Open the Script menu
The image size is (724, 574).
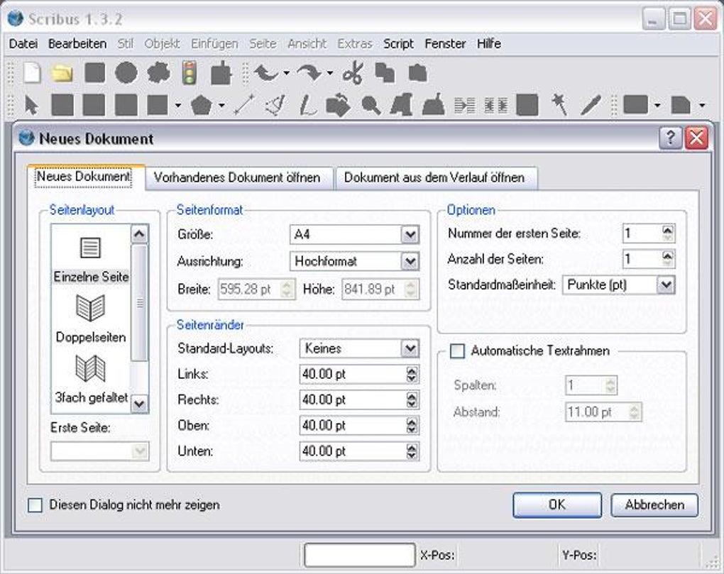[398, 43]
